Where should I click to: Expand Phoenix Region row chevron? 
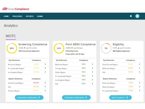[45, 90]
